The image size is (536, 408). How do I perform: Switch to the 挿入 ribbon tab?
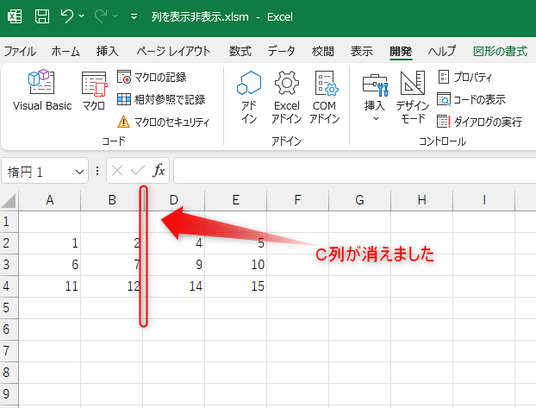click(x=108, y=52)
